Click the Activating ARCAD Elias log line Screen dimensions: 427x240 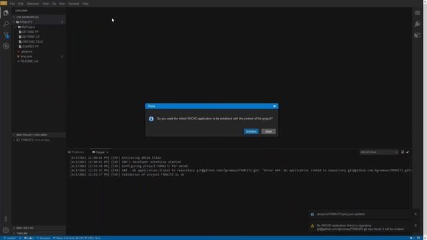pos(115,158)
